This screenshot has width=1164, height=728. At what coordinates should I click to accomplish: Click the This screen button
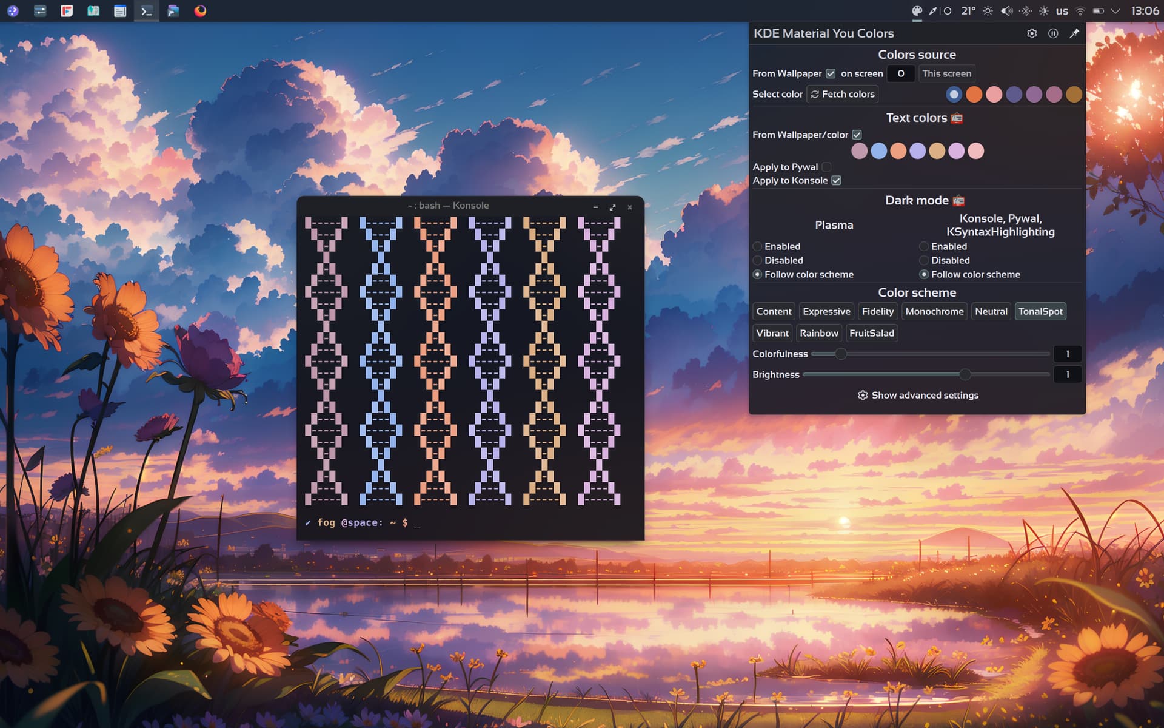coord(946,73)
